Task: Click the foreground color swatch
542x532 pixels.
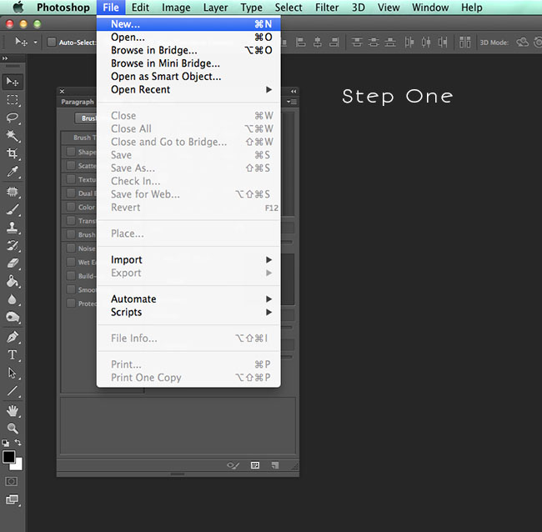Action: coord(8,457)
